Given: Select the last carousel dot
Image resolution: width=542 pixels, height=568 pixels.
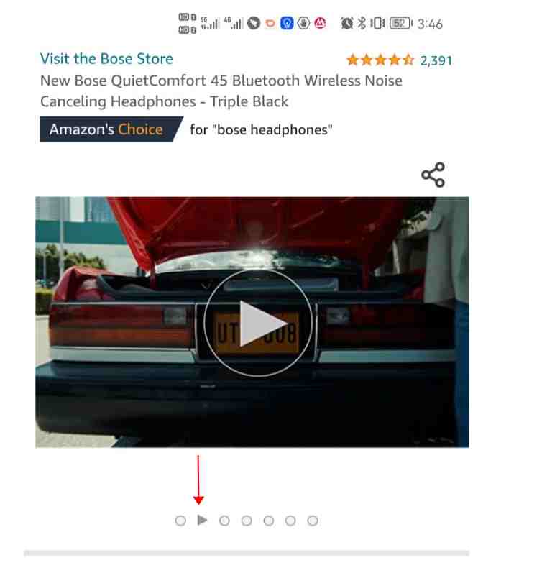Looking at the screenshot, I should 313,521.
